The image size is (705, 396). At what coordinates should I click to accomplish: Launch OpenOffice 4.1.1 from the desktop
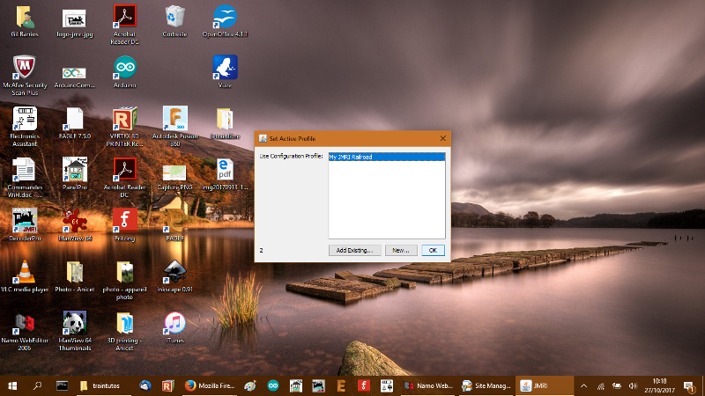click(225, 18)
